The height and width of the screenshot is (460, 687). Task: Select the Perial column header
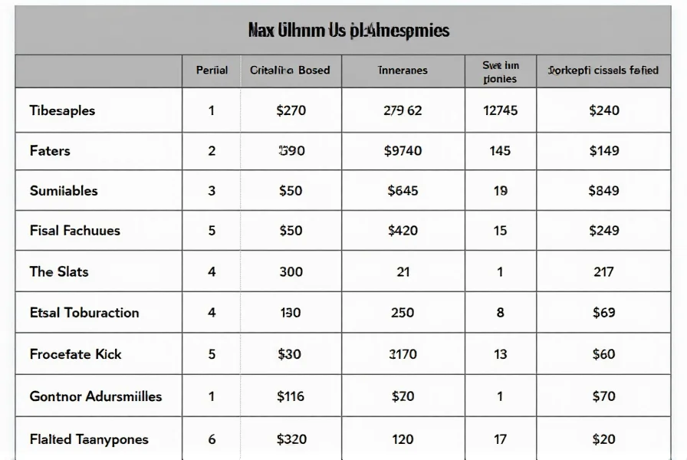[x=212, y=71]
